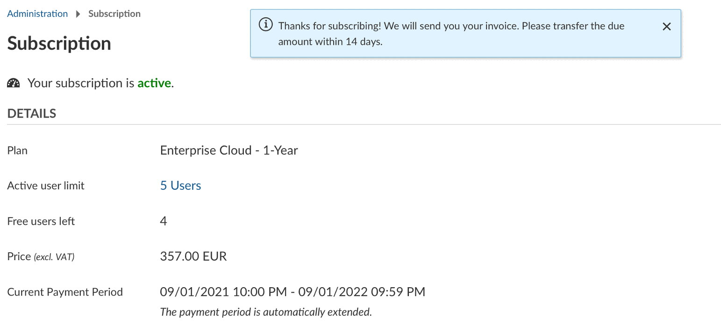
Task: Select the Enterprise Cloud - 1-Year plan value
Action: click(x=229, y=150)
